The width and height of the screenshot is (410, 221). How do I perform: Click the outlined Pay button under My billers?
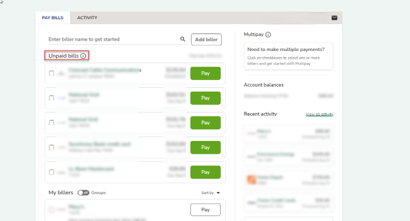point(206,210)
